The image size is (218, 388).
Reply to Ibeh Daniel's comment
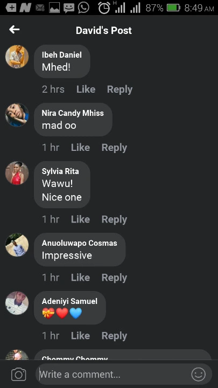click(119, 89)
